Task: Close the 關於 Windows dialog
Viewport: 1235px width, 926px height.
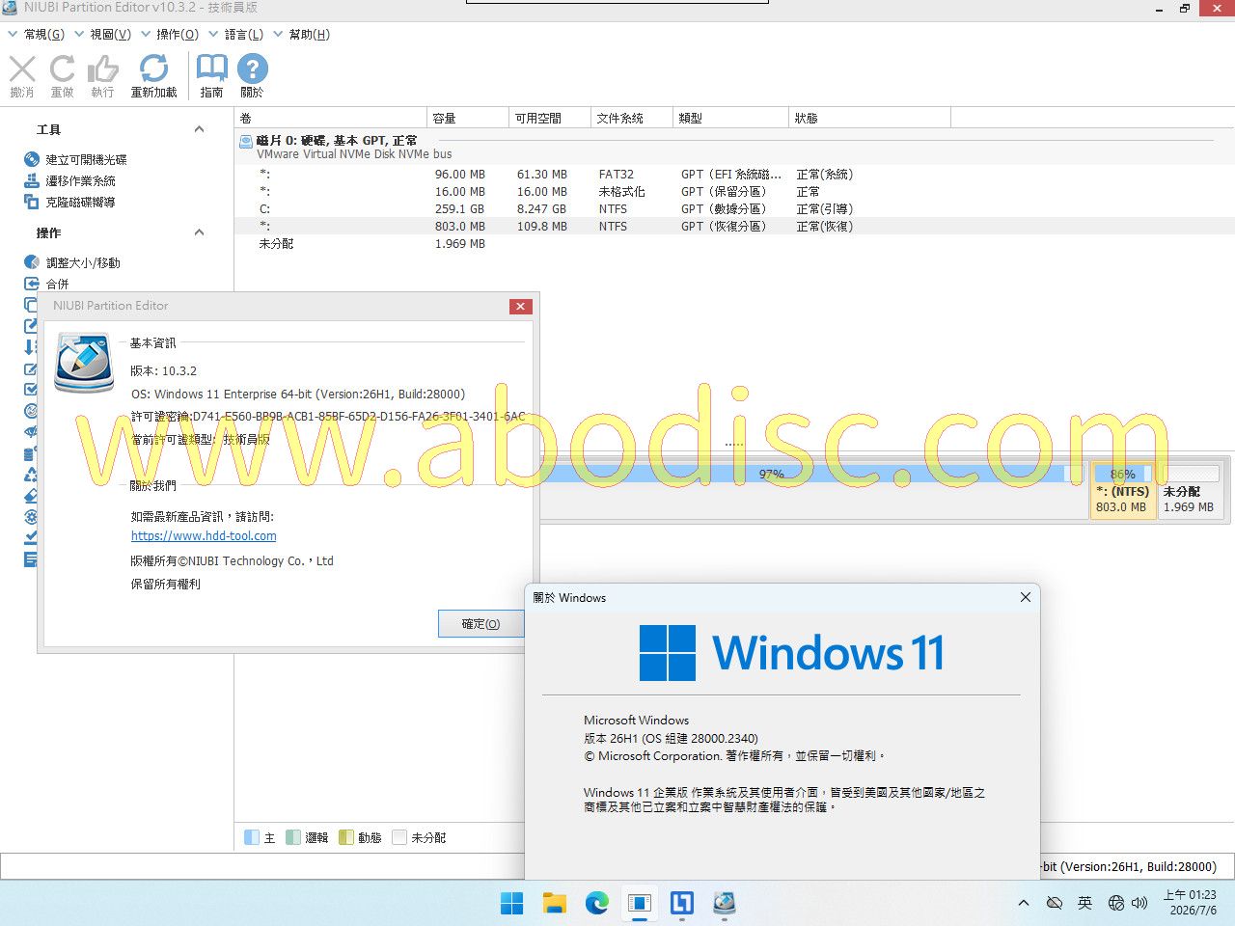Action: [1026, 597]
